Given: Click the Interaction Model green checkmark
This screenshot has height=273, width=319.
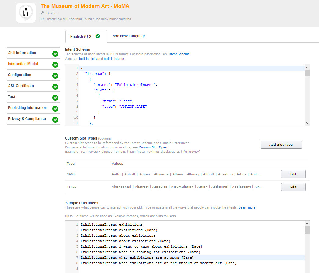Looking at the screenshot, I should pyautogui.click(x=55, y=65).
